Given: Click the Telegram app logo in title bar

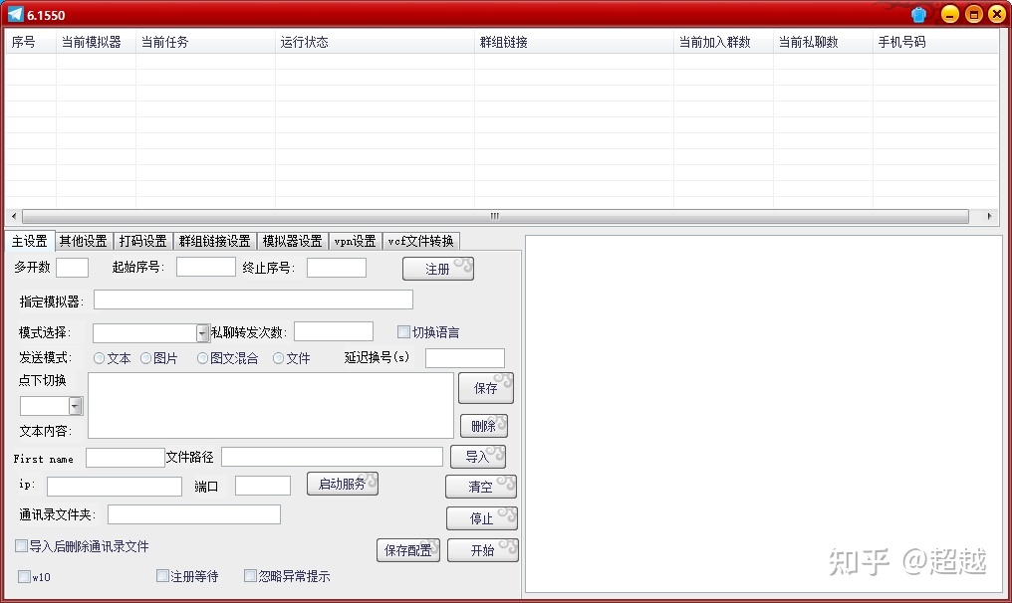Looking at the screenshot, I should coord(16,14).
